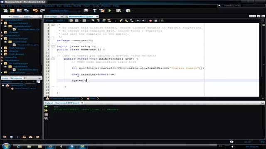Collapse the javaapplication1 package node
The image size is (266, 149).
[x=5, y=26]
